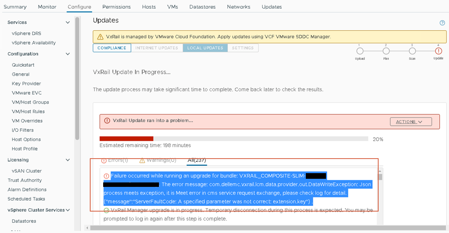Expand the Licensing section
The width and height of the screenshot is (449, 233).
click(x=67, y=160)
